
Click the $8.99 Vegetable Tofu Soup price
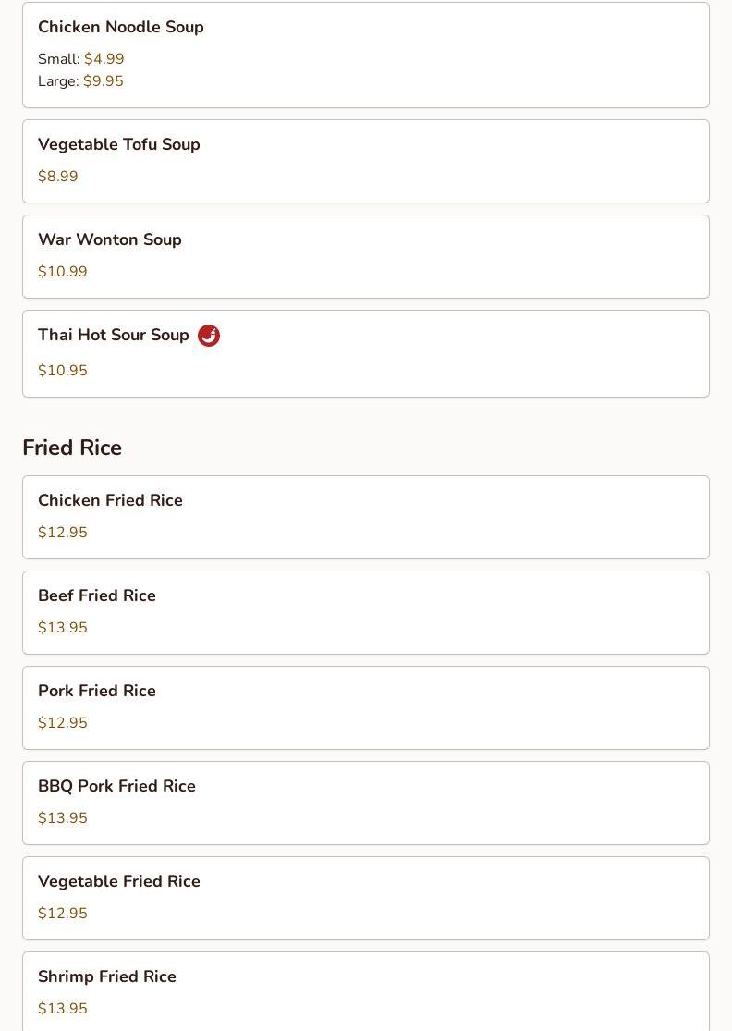pos(58,177)
